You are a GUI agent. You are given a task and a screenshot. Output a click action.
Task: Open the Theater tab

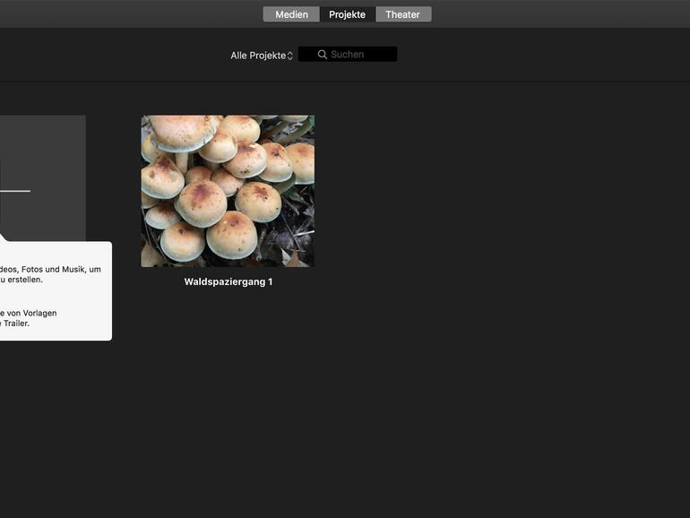(x=403, y=14)
